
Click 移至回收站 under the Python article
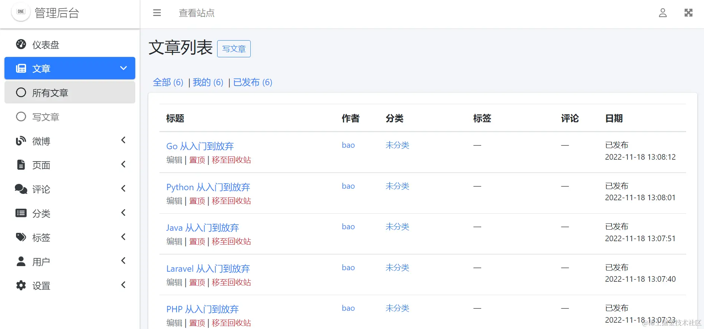click(231, 201)
